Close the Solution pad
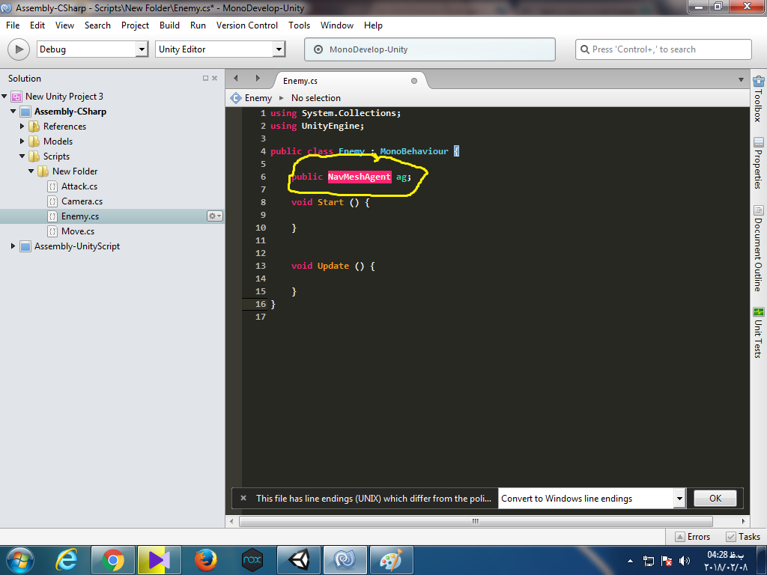This screenshot has height=575, width=767. click(x=215, y=78)
